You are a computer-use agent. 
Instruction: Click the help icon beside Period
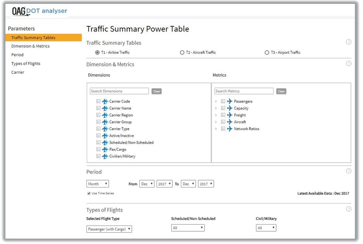point(348,171)
